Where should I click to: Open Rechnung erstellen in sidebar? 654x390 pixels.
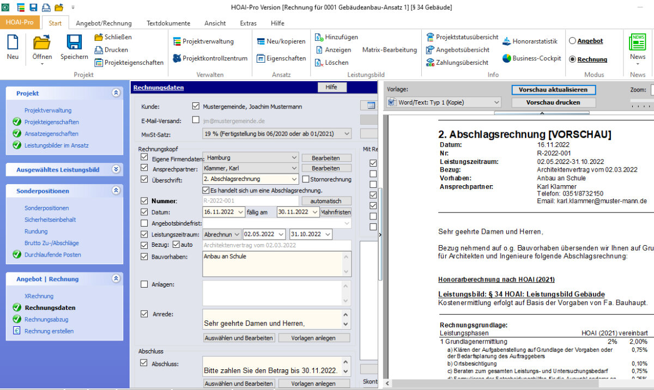(x=49, y=331)
